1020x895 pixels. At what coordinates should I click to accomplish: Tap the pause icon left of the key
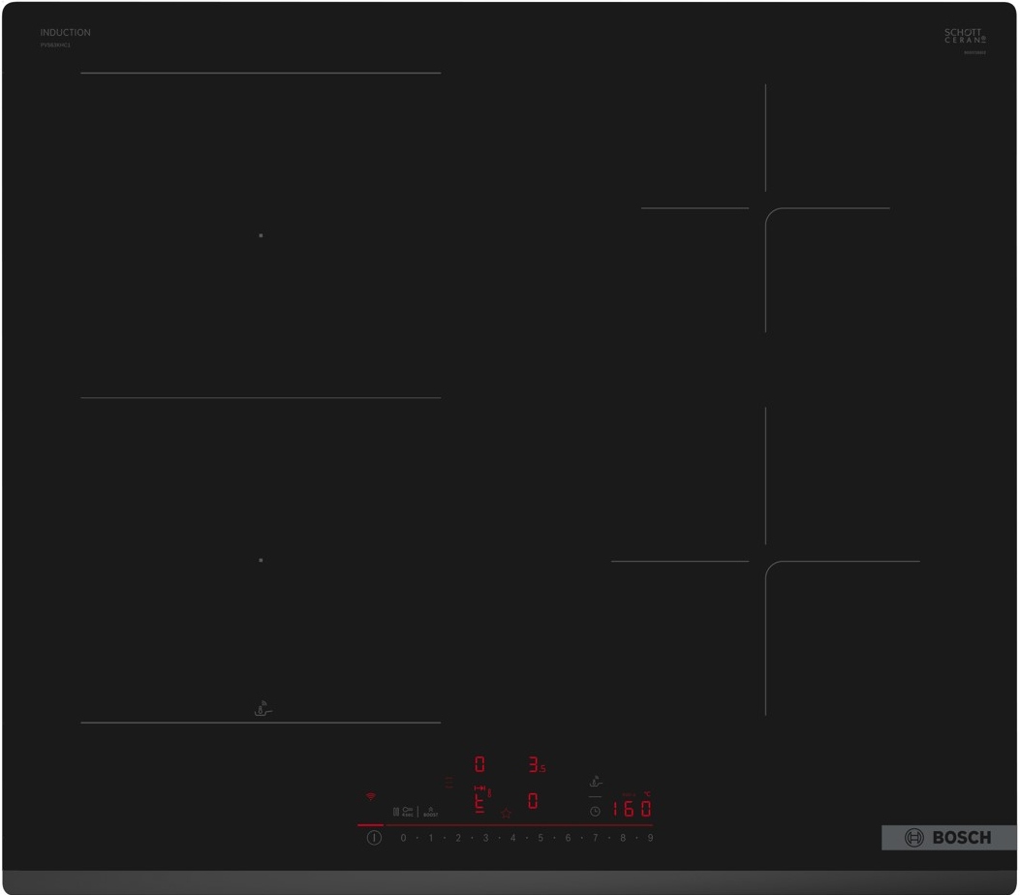pyautogui.click(x=396, y=812)
